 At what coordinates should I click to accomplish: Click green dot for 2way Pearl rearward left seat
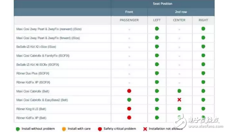coord(157,29)
